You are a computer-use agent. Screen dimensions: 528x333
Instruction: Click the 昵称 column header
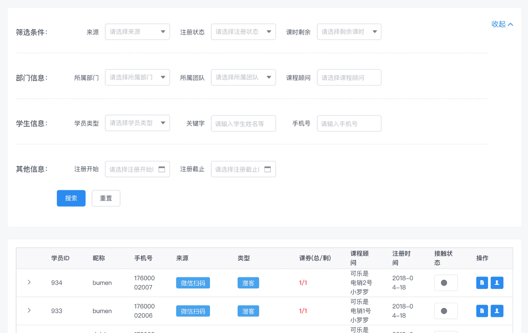(x=99, y=258)
